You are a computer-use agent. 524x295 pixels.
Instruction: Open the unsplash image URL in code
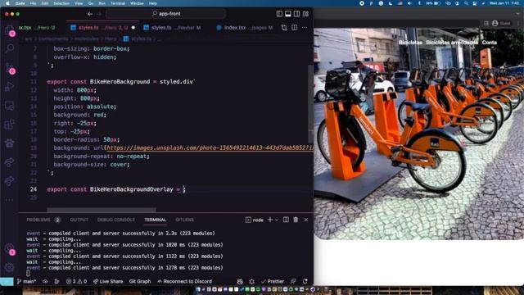[210, 147]
